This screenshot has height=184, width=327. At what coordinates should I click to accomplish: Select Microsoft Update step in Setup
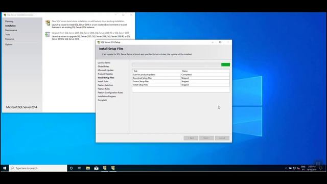[x=106, y=70]
